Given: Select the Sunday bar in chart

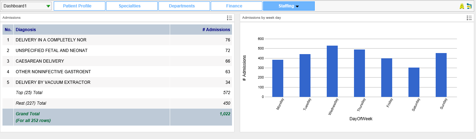Looking at the screenshot, I should (441, 75).
